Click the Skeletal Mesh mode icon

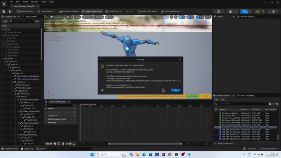(x=230, y=11)
